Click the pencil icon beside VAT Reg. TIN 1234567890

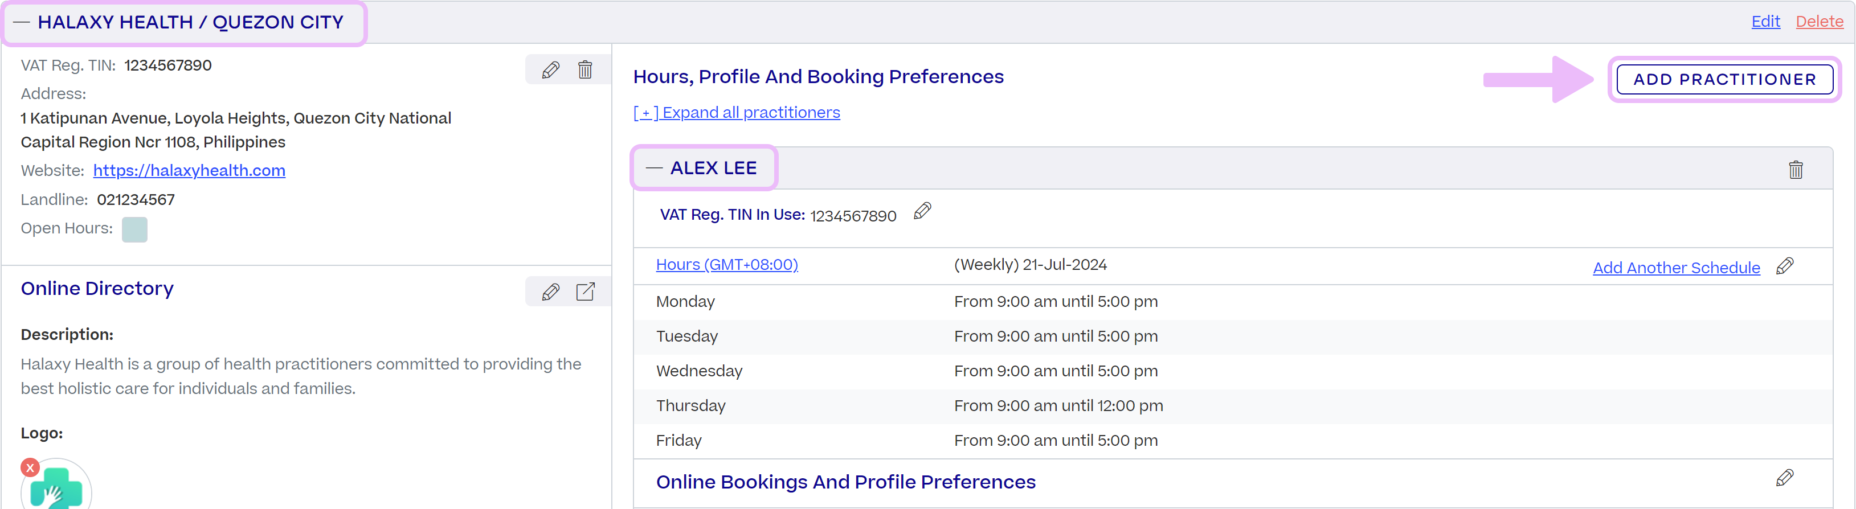550,70
